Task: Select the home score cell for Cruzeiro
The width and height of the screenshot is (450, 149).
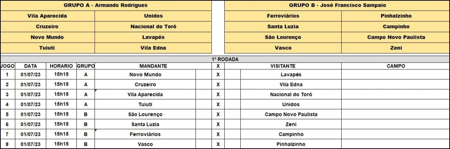Action: (x=204, y=85)
